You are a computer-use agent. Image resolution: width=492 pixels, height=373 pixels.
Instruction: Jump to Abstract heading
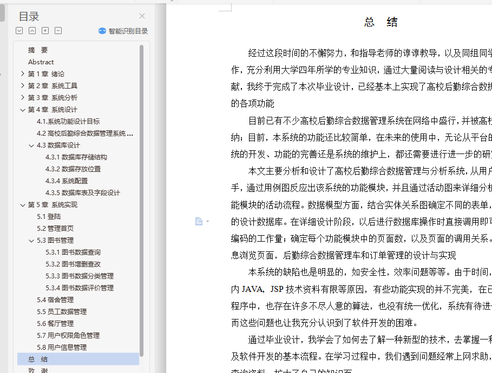point(41,62)
